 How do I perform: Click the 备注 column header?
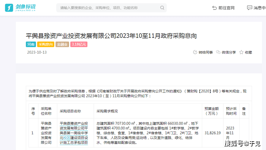coord(244,111)
